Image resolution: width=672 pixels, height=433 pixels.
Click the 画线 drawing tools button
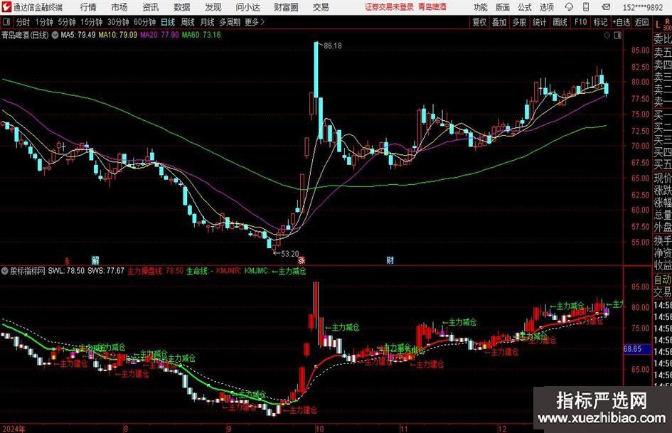click(560, 22)
